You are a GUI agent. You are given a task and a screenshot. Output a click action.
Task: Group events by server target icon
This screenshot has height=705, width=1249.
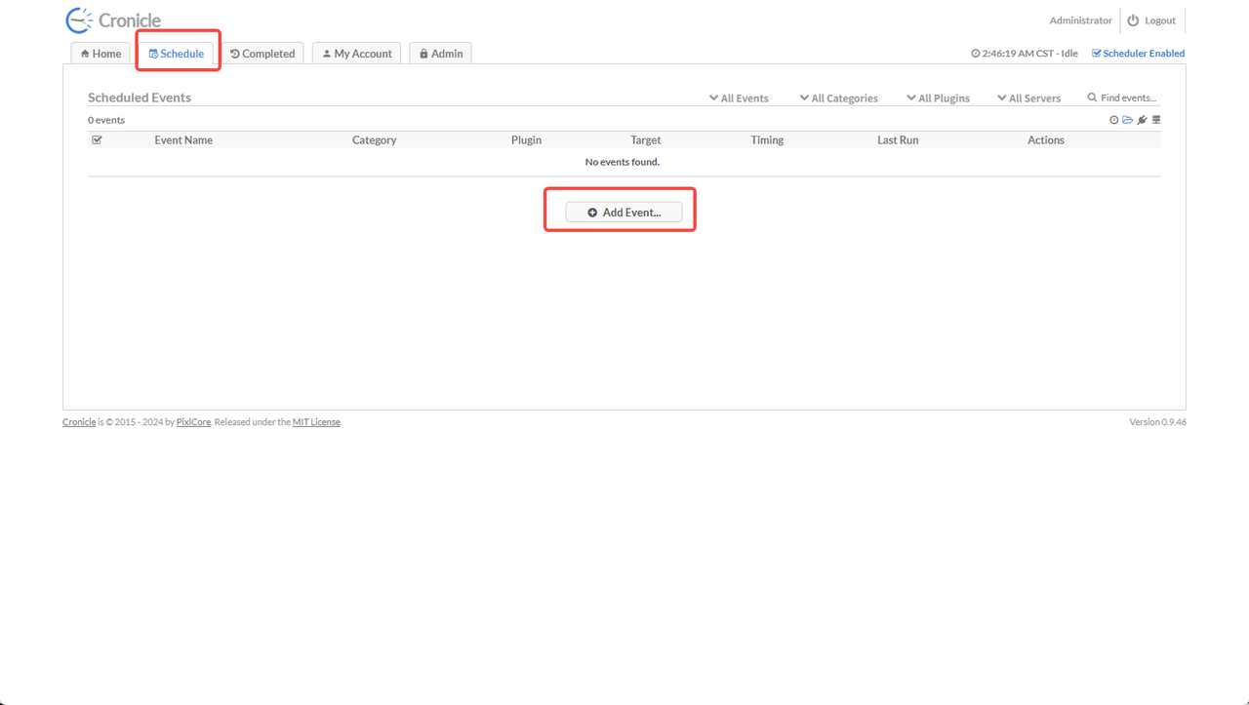coord(1156,120)
